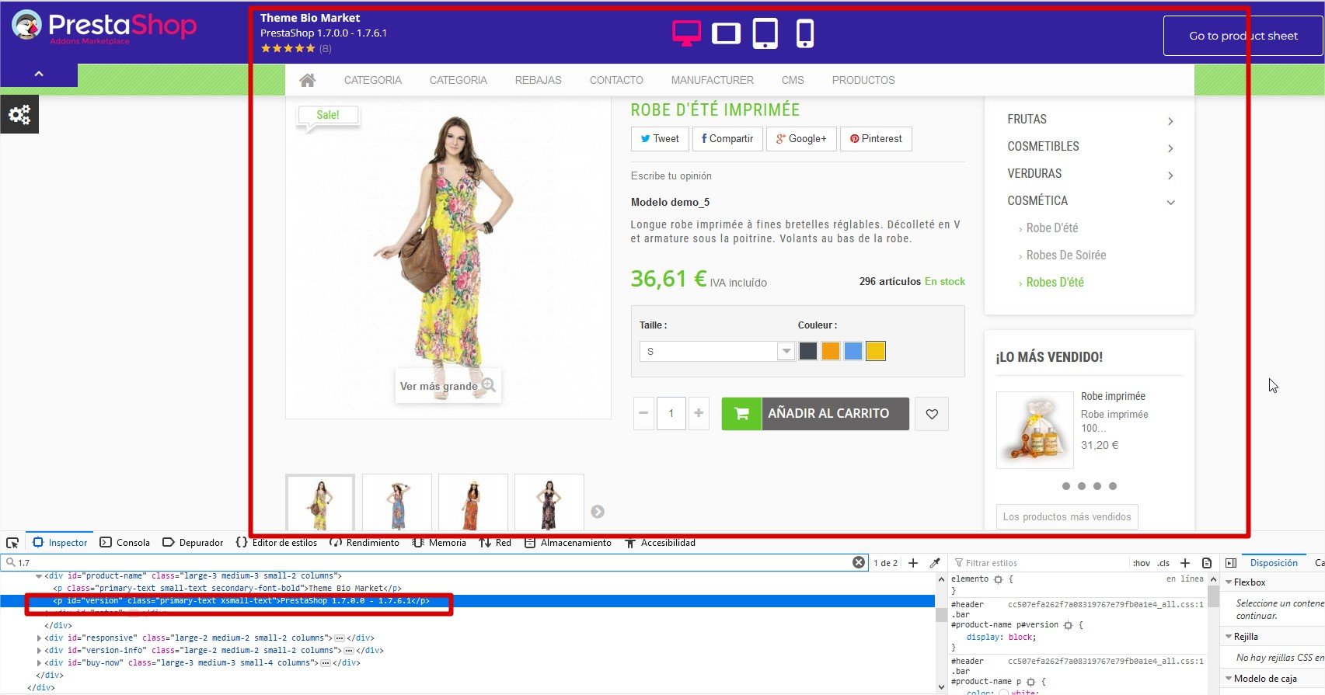Image resolution: width=1325 pixels, height=695 pixels.
Task: Toggle the print media simulation icon
Action: 1207,563
